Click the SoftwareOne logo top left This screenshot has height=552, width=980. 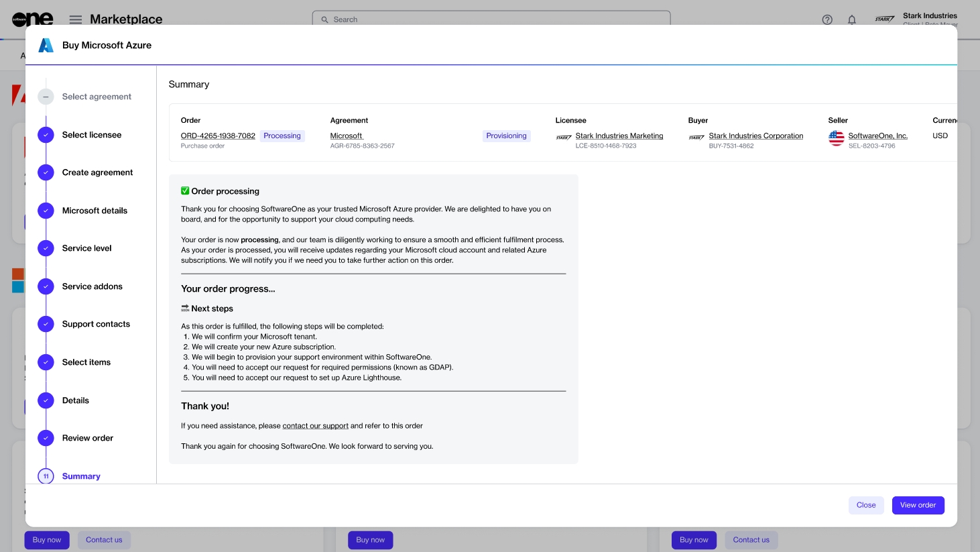(32, 19)
